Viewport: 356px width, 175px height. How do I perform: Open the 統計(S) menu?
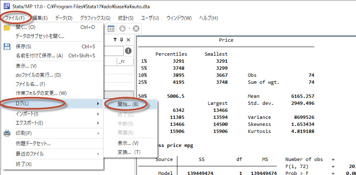tap(126, 18)
